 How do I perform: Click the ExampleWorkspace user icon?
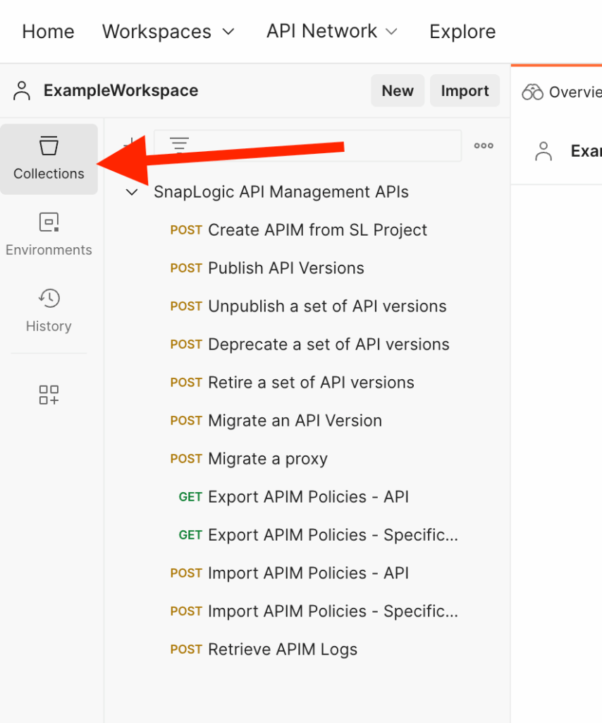23,90
